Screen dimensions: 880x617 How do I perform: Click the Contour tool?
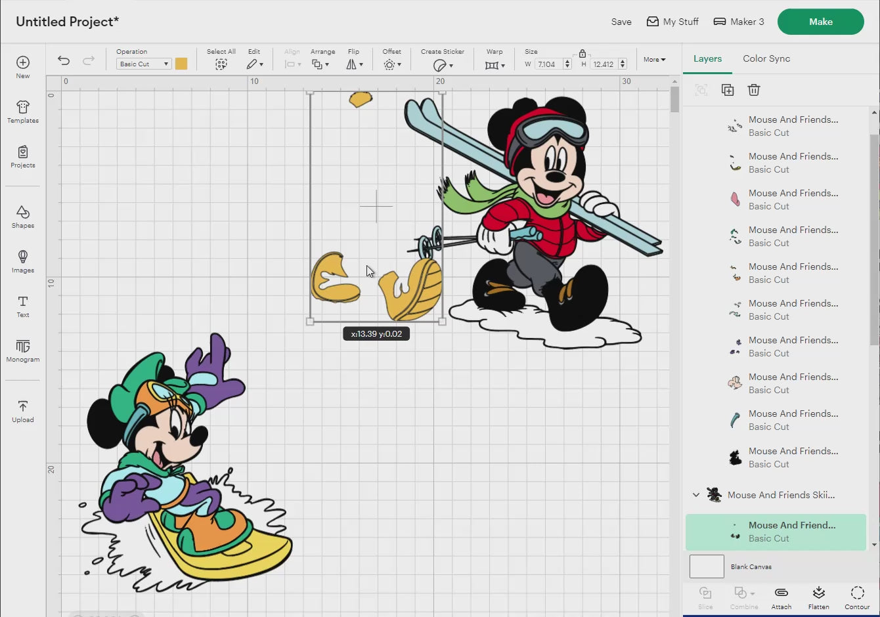pos(857,597)
